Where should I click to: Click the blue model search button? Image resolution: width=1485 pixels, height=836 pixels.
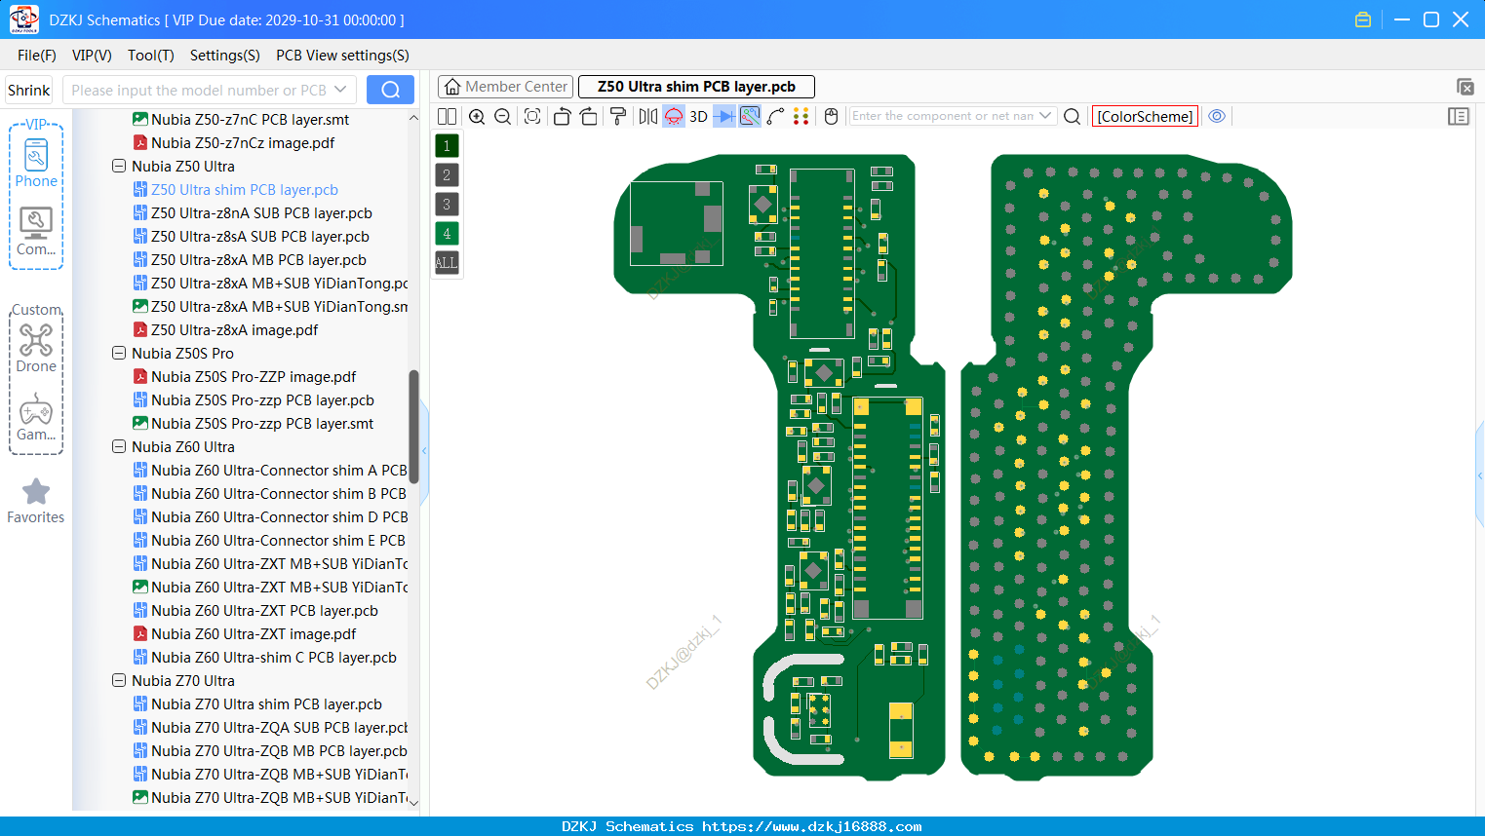tap(390, 90)
